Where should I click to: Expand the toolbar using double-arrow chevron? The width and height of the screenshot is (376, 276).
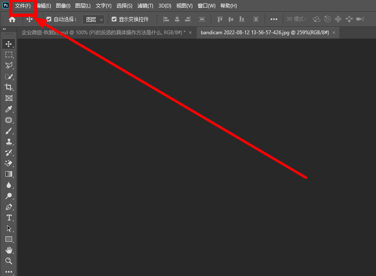point(4,29)
